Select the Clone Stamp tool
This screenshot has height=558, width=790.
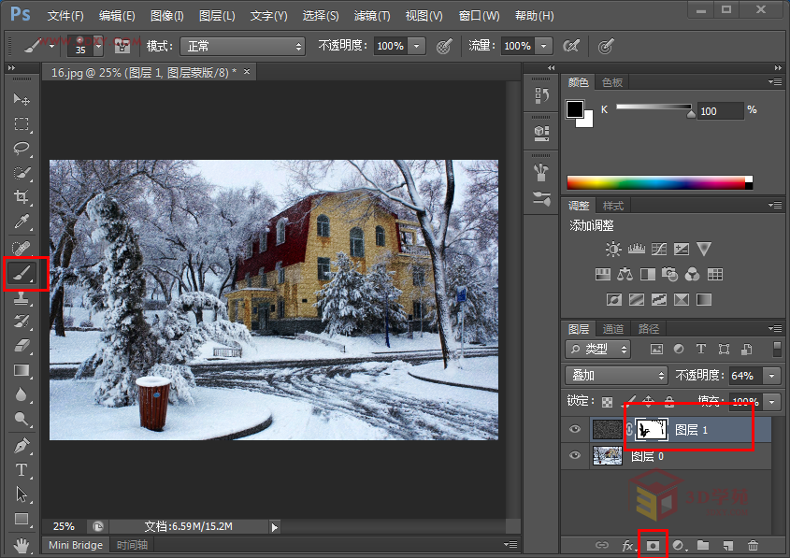click(22, 298)
